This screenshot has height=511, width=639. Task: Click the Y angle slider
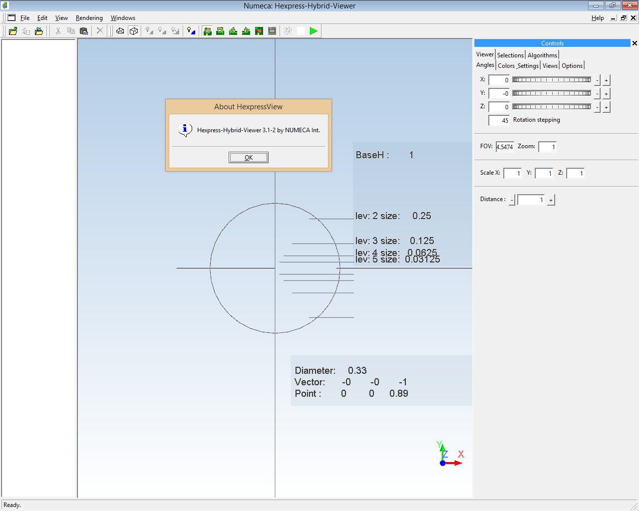(552, 93)
